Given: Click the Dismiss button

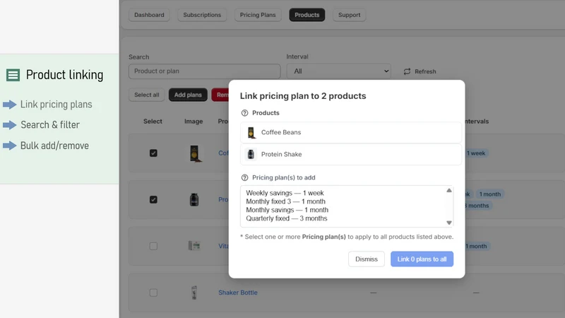Looking at the screenshot, I should pyautogui.click(x=366, y=259).
